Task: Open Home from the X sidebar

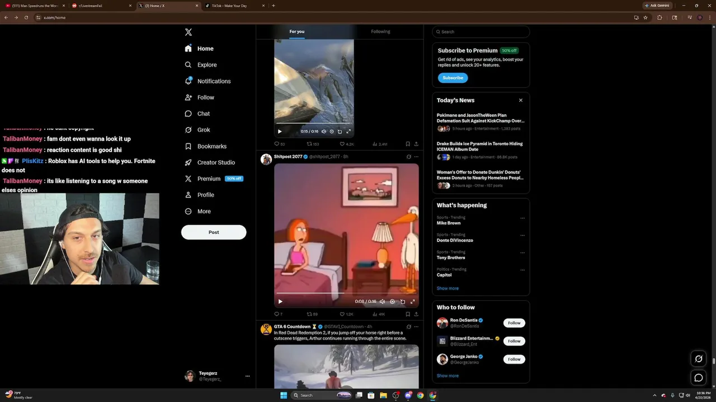Action: (x=199, y=49)
